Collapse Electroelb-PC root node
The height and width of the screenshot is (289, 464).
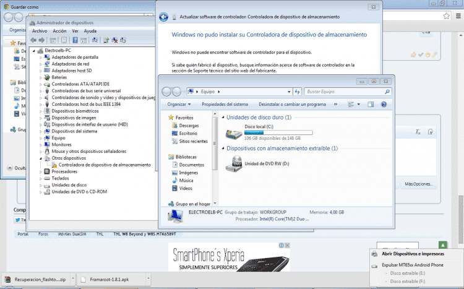34,51
